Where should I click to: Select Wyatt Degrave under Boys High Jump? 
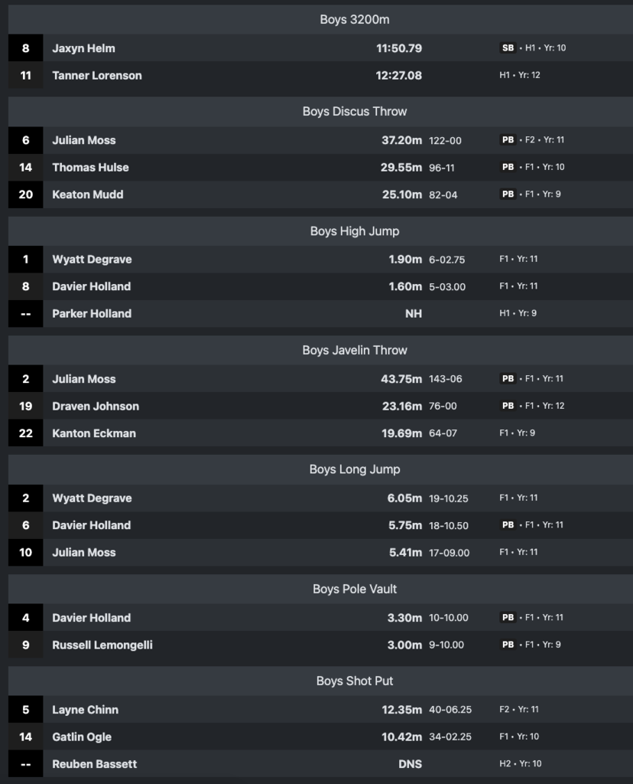click(92, 260)
